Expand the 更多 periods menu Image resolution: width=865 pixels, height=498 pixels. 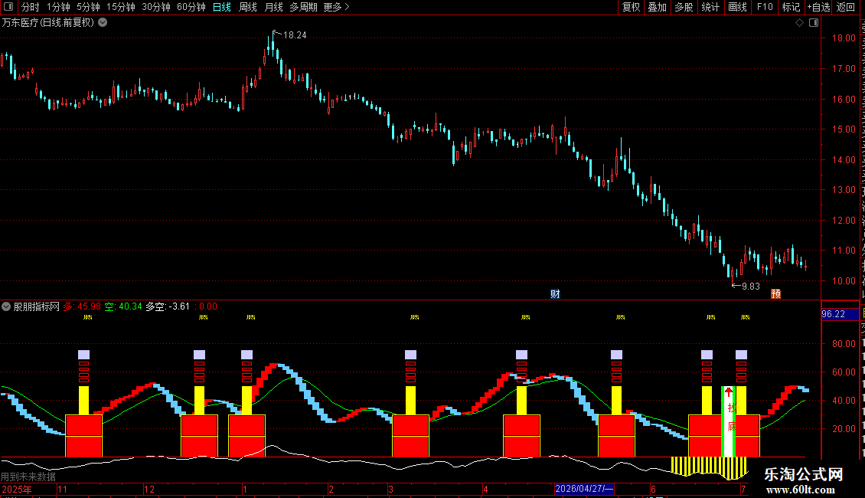pyautogui.click(x=336, y=7)
